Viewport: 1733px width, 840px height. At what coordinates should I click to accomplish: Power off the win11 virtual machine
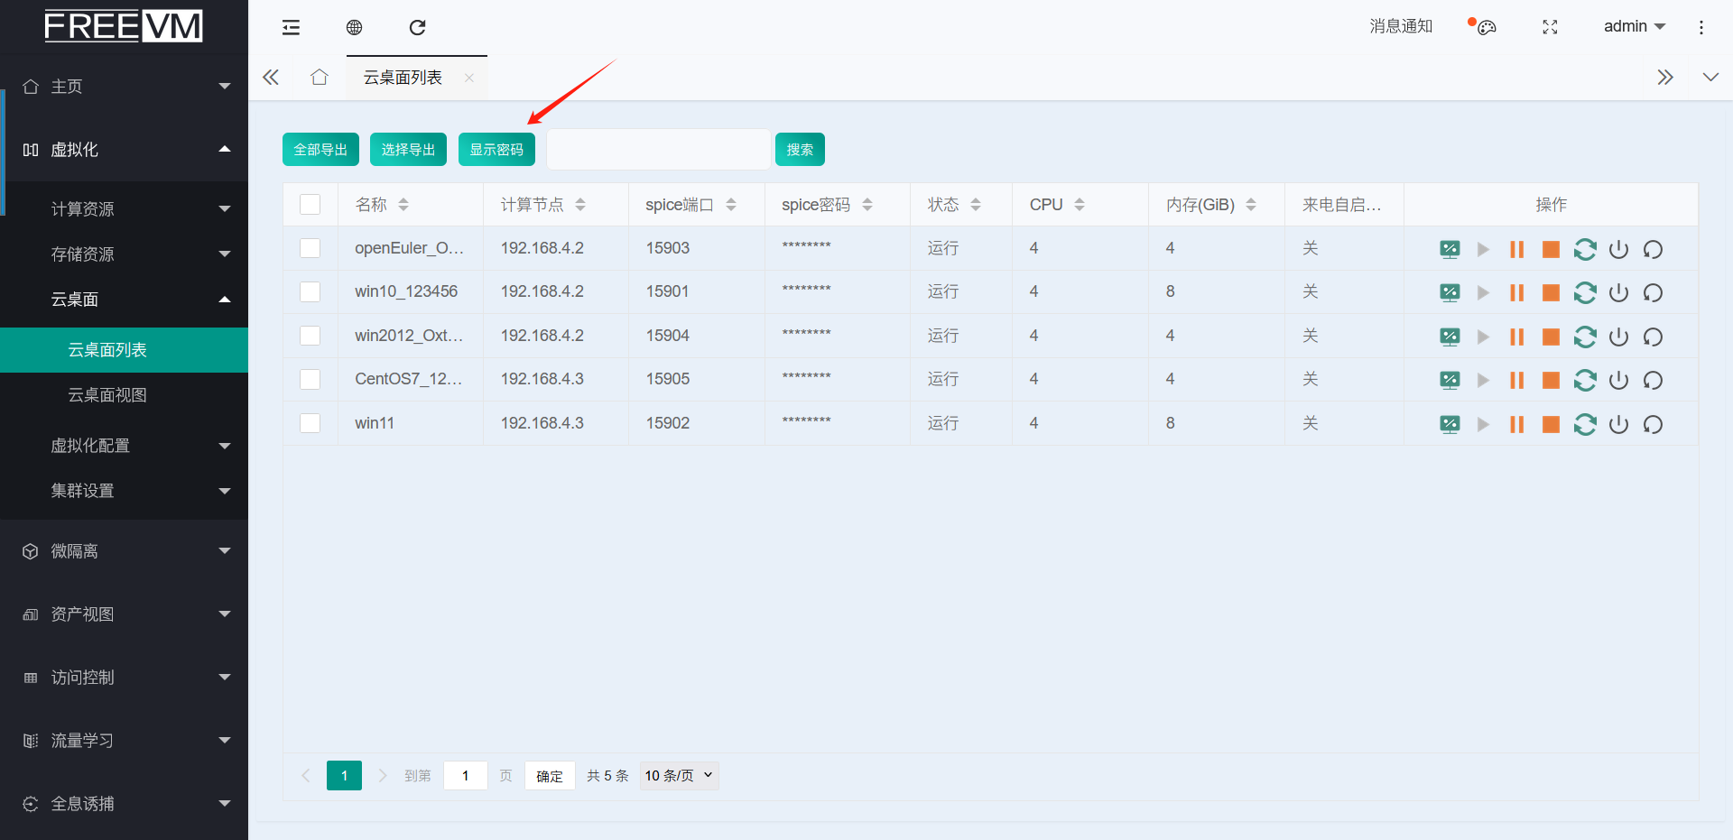pos(1618,424)
